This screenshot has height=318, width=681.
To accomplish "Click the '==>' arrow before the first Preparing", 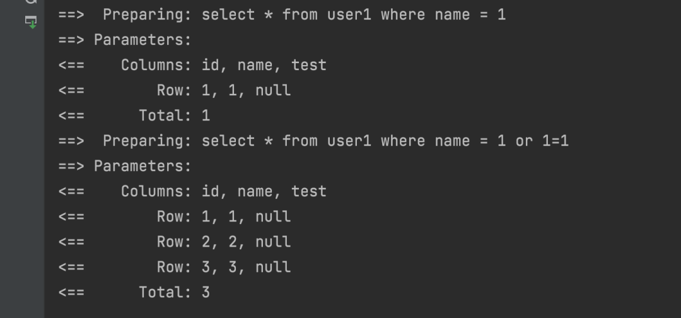I will point(71,15).
